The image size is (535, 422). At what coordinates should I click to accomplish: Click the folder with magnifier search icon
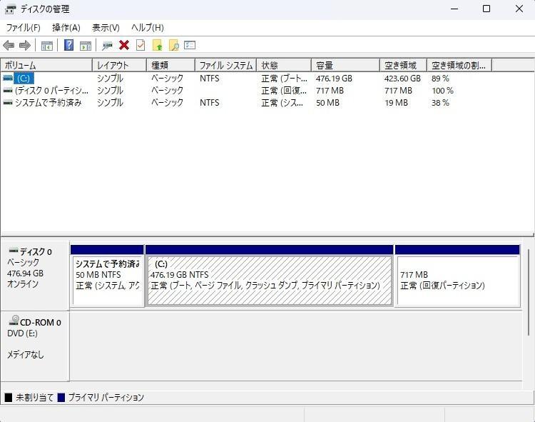[173, 45]
